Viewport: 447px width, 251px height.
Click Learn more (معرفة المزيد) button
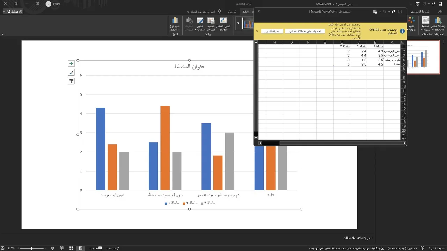(272, 31)
